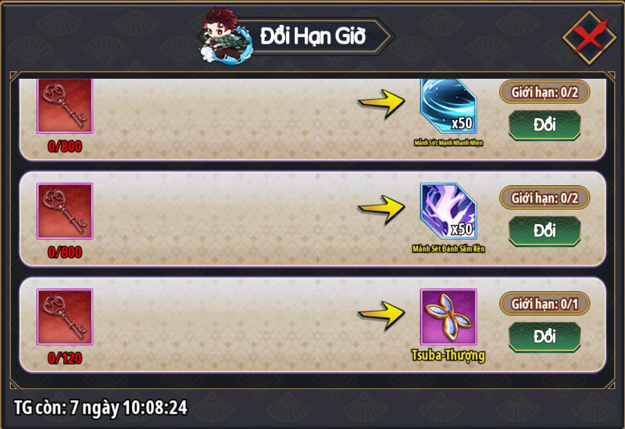Click key icon in Mảnh Sức Mạnh Nhanh Nhẹn row

pyautogui.click(x=65, y=106)
